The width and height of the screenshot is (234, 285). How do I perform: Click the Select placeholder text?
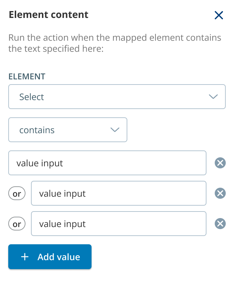point(32,97)
